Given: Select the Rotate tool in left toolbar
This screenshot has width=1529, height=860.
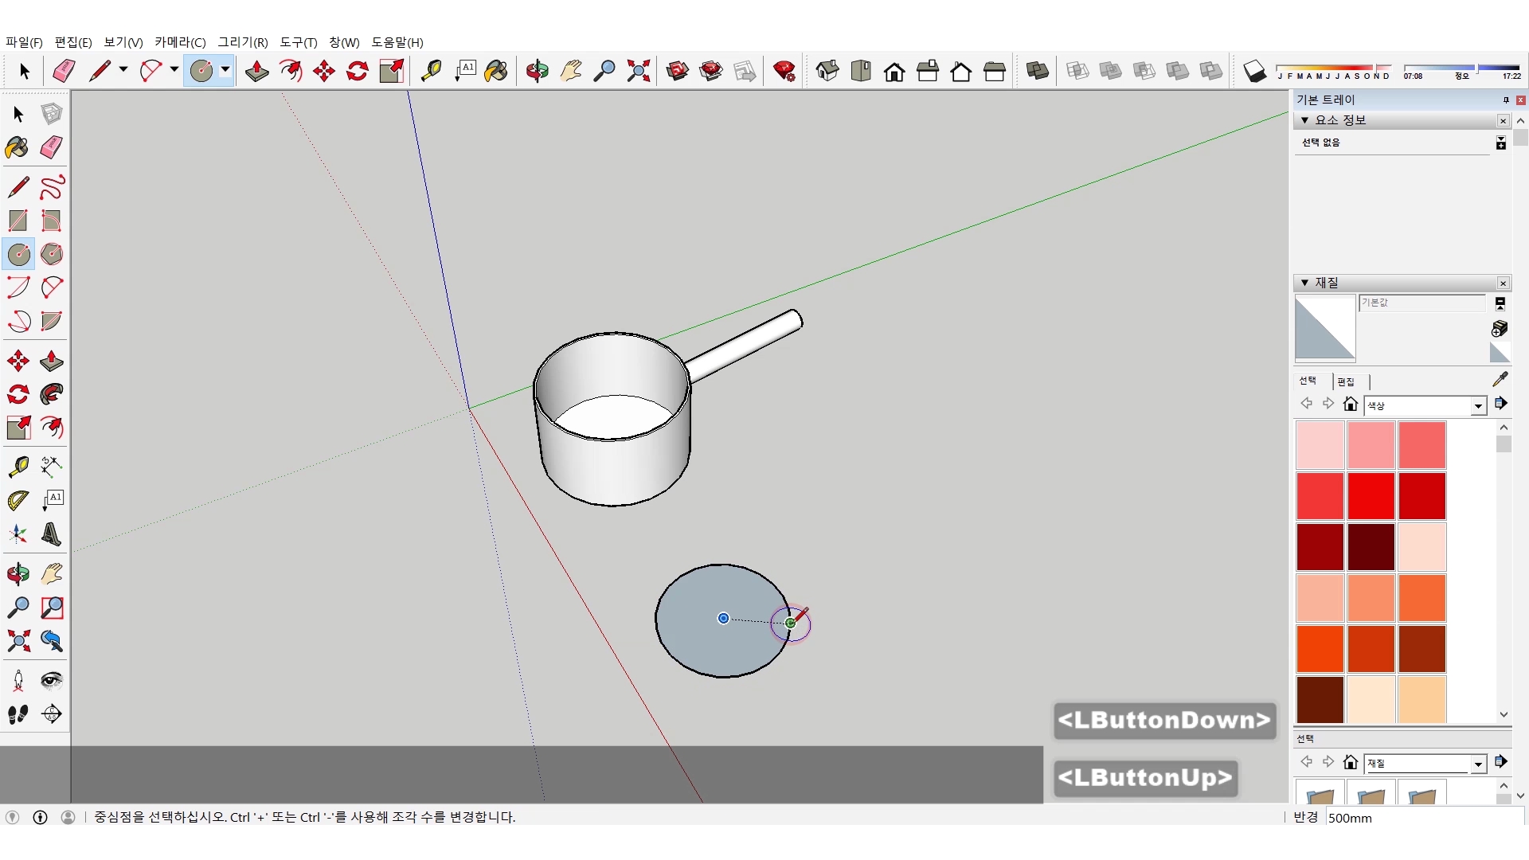Looking at the screenshot, I should point(18,395).
